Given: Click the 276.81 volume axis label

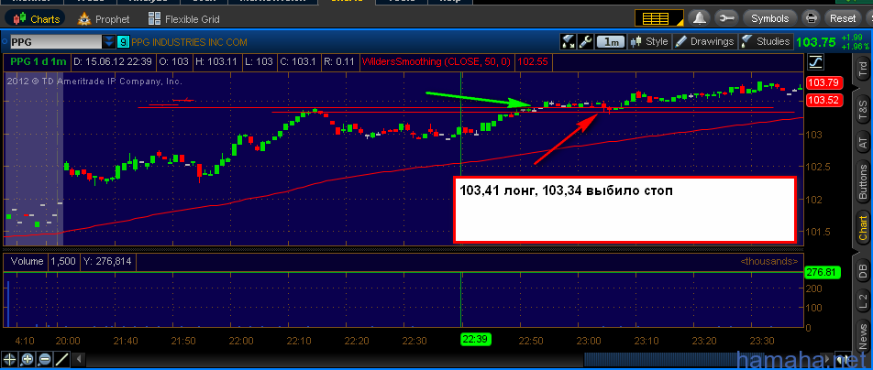Looking at the screenshot, I should pos(822,272).
